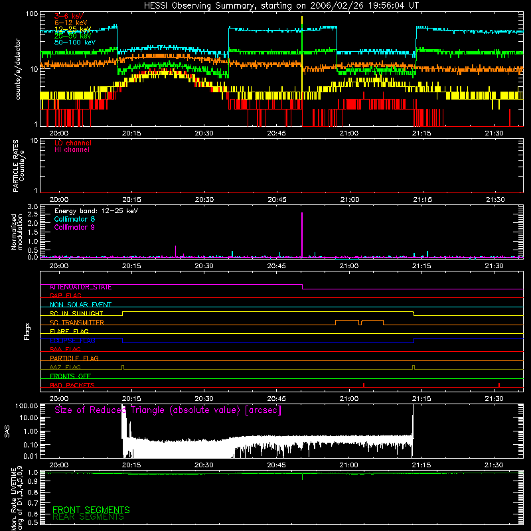Screen dimensions: 531x531
Task: Select the 'Collimator 9' legend label
Action: click(74, 227)
